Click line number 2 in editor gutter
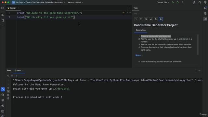 point(9,17)
